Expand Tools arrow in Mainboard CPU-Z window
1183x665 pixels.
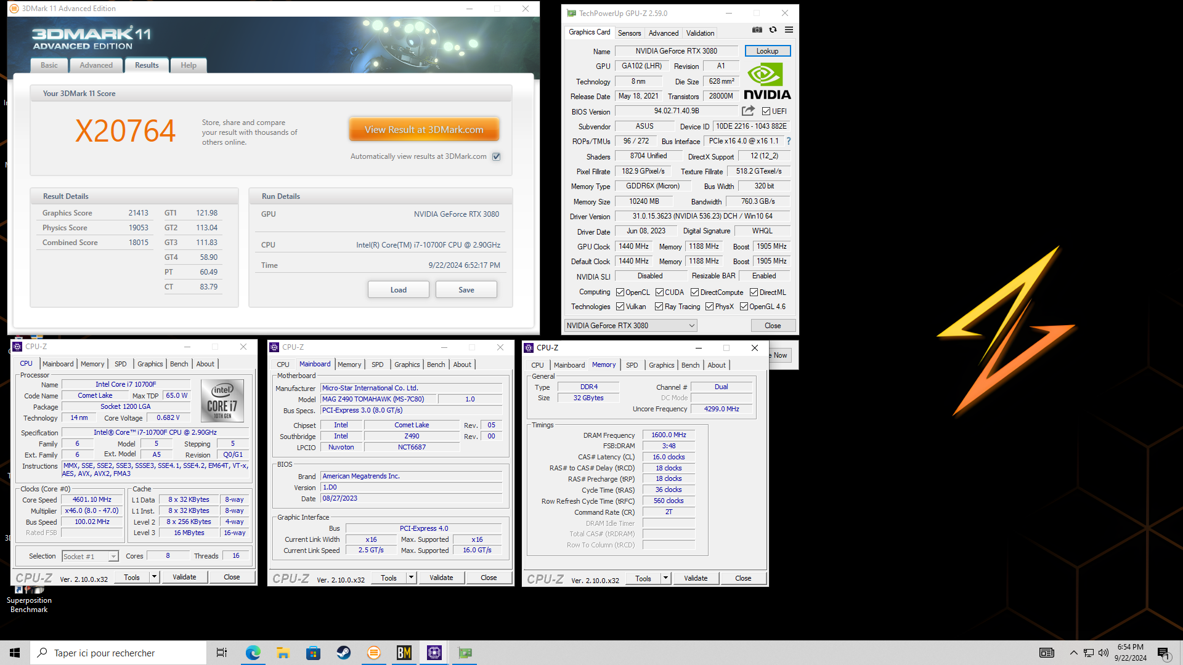click(x=411, y=578)
